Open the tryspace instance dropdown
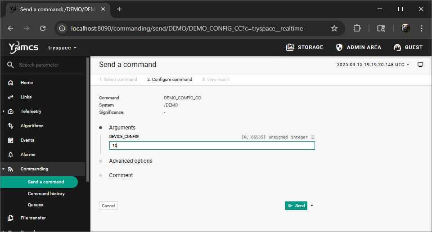432x232 pixels. (62, 48)
